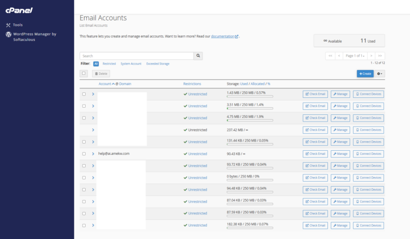This screenshot has height=239, width=410.
Task: Click the search magnifier button
Action: (x=198, y=56)
